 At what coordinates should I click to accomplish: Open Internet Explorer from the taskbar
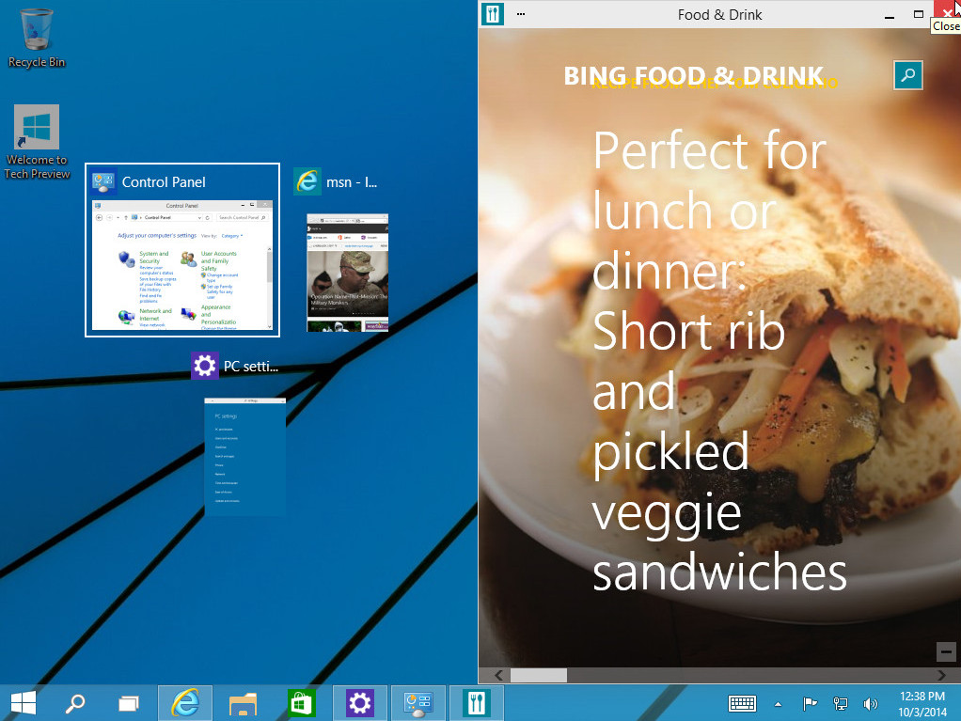185,702
